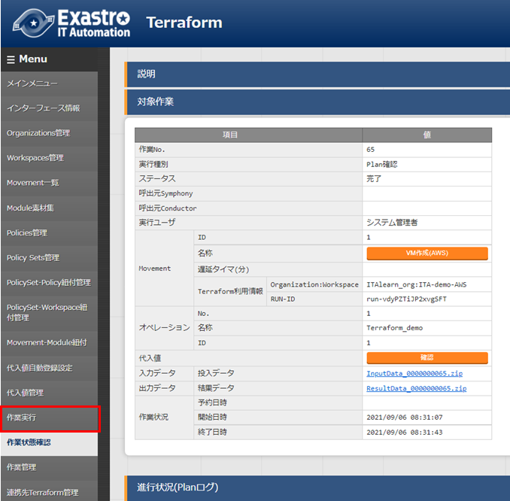Click the 結果データ label cell
510x501 pixels.
[278, 388]
